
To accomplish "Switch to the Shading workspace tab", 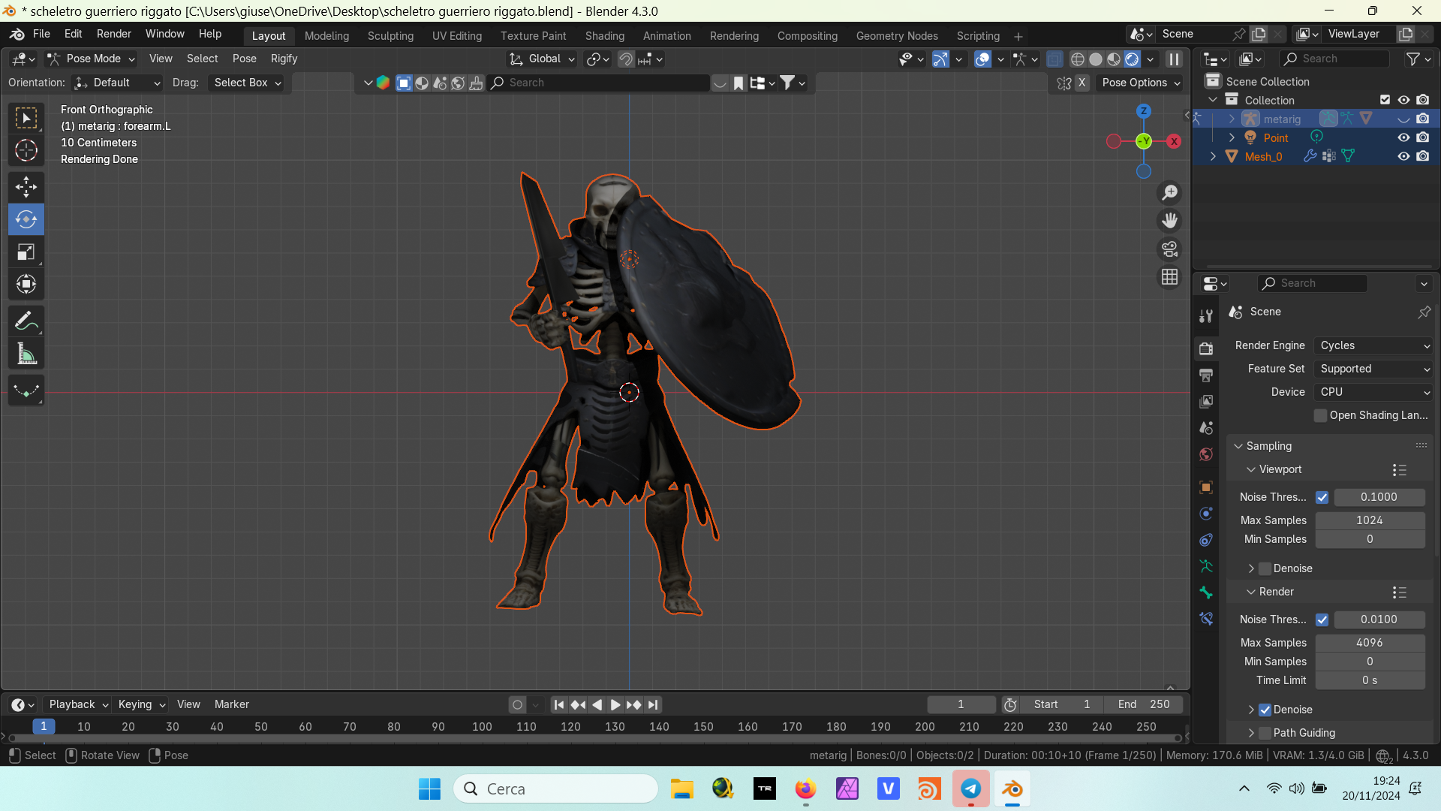I will click(604, 36).
